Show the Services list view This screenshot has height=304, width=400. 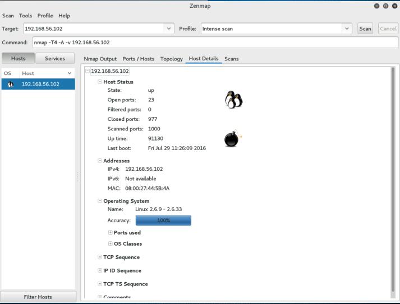55,58
